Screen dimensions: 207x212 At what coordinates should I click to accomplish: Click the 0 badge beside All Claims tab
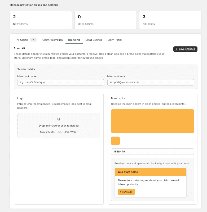(x=33, y=40)
